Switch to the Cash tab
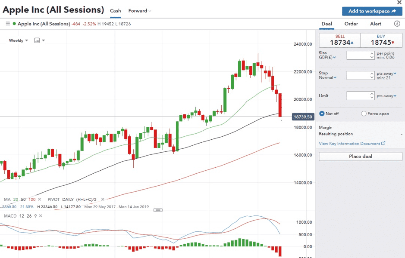Viewport: 405px width, 258px height. (x=116, y=11)
